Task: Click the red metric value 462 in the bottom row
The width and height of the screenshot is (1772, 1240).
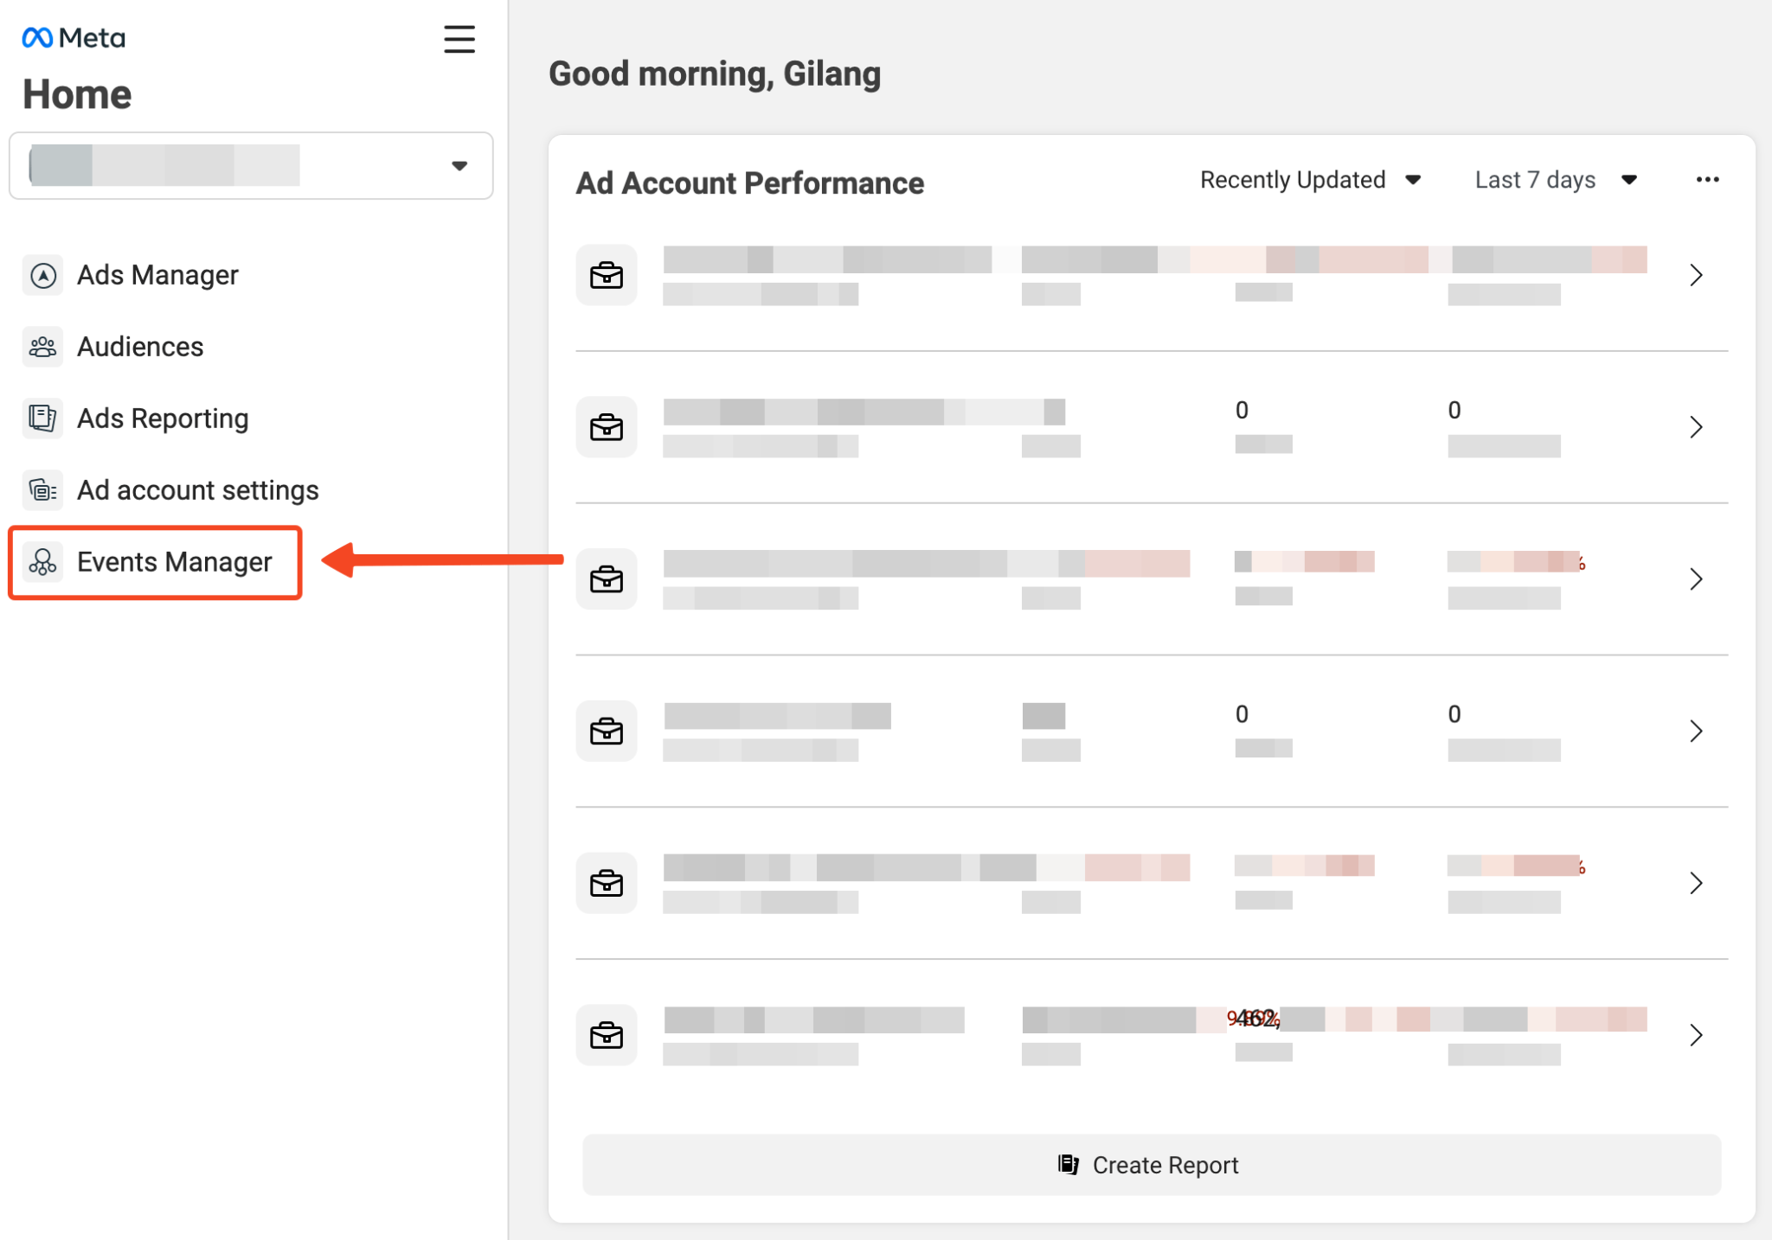Action: [x=1252, y=1019]
